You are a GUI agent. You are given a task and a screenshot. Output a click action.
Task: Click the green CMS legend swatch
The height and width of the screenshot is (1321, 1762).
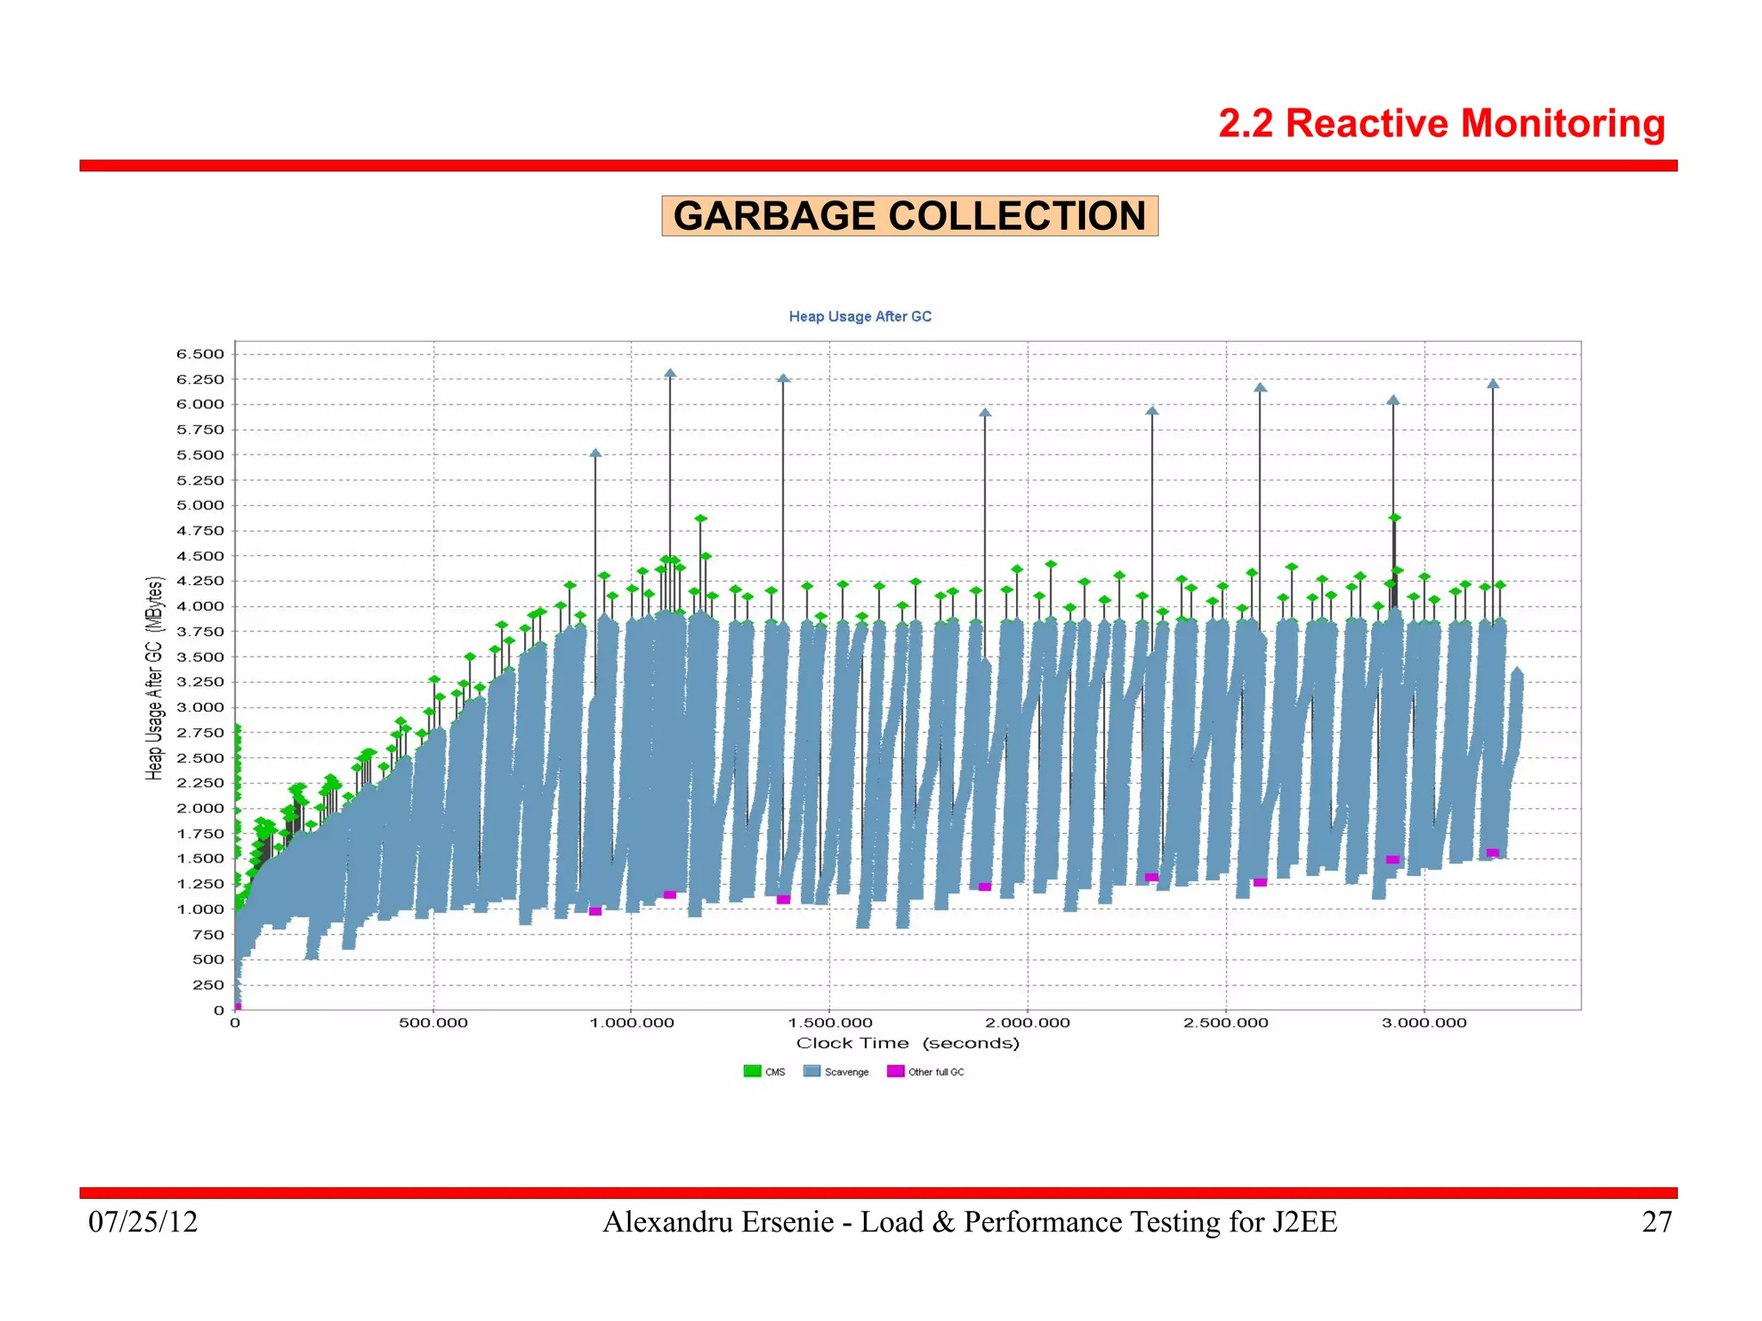752,1071
